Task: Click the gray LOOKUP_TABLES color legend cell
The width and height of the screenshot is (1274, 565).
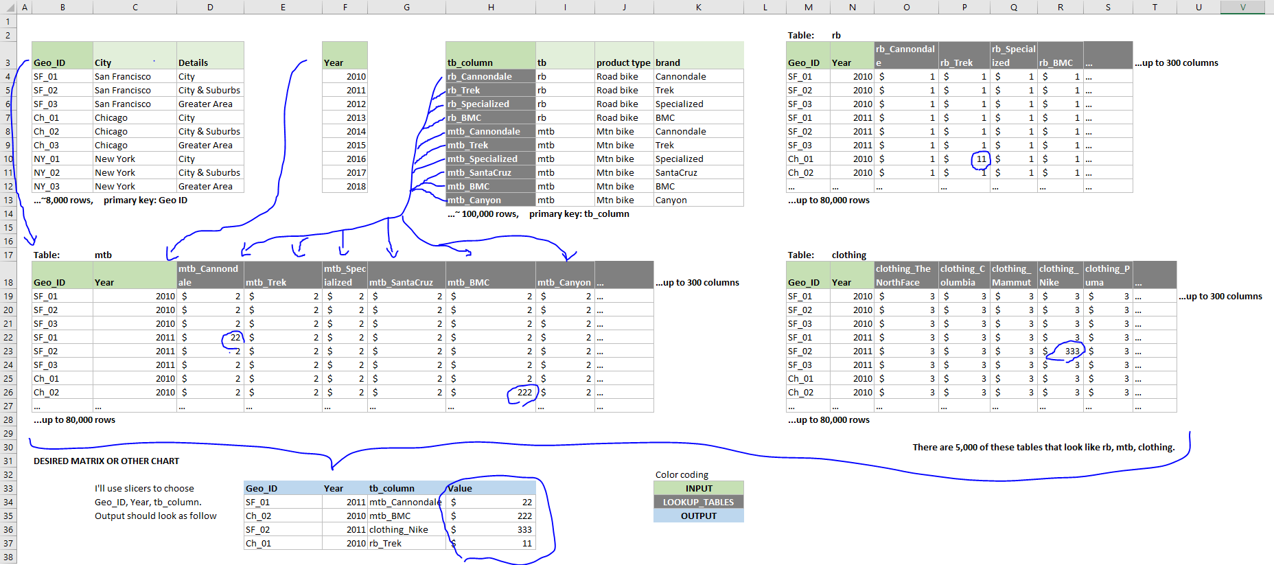Action: 699,502
